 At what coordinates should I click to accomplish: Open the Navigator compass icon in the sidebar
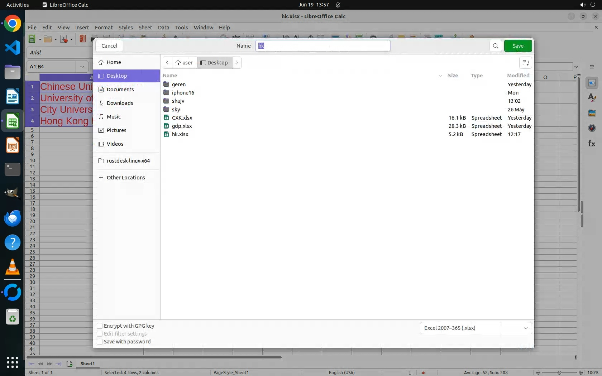(x=592, y=128)
